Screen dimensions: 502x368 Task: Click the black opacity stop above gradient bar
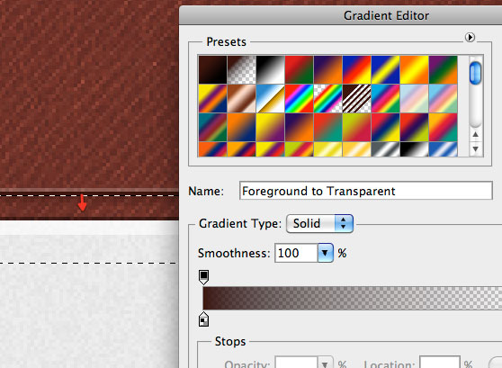(x=203, y=277)
